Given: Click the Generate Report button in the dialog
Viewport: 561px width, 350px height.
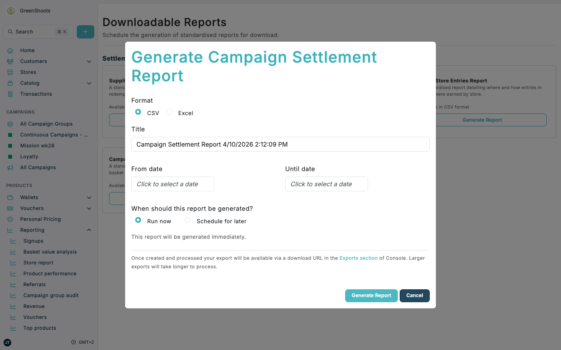Looking at the screenshot, I should (371, 296).
